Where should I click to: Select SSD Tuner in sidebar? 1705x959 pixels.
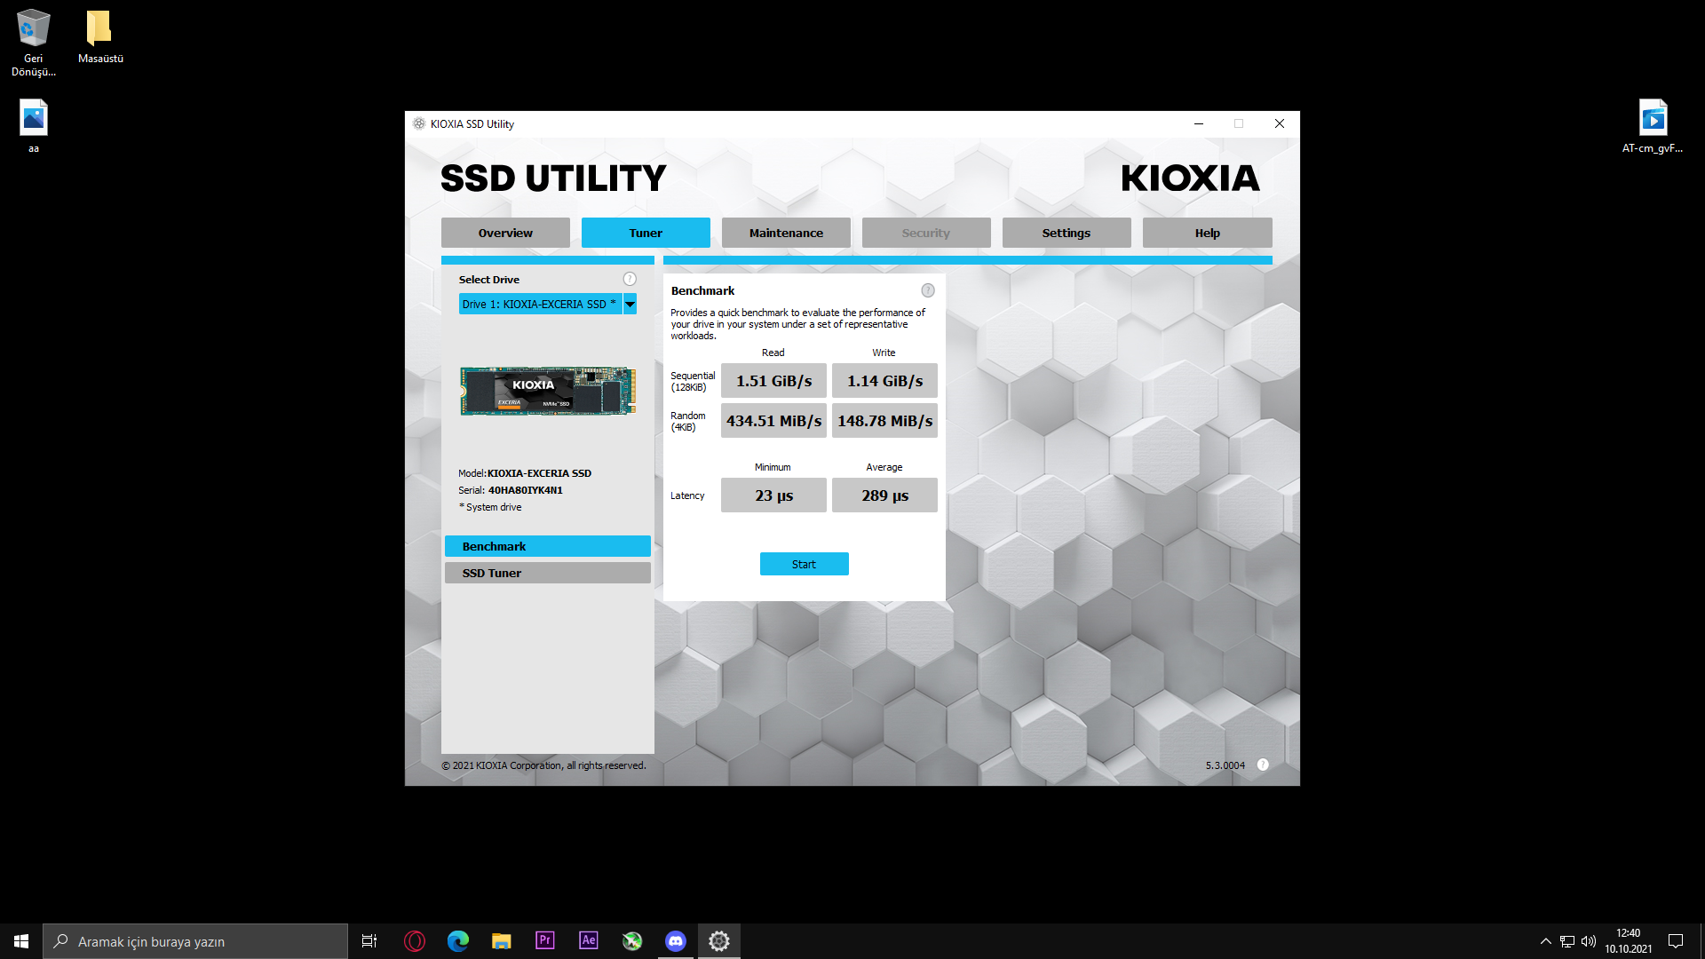[x=547, y=573]
